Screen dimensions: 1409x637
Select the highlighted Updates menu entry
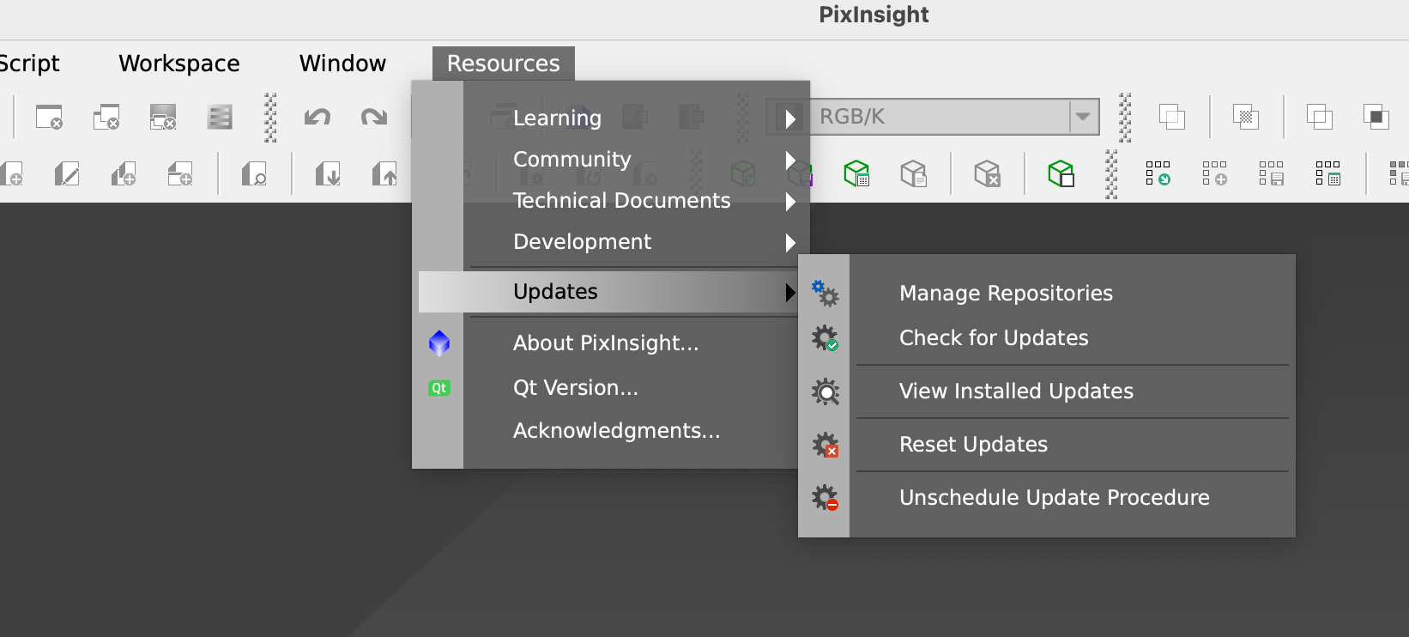[608, 292]
